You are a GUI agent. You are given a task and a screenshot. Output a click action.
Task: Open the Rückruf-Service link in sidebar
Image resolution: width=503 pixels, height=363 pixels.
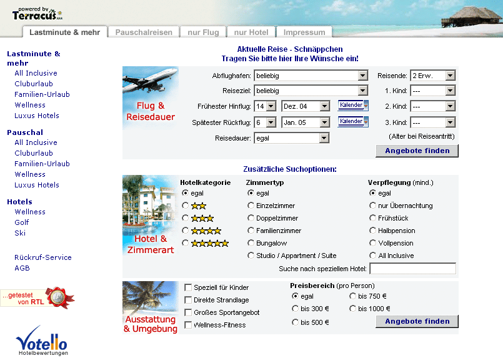pos(43,257)
